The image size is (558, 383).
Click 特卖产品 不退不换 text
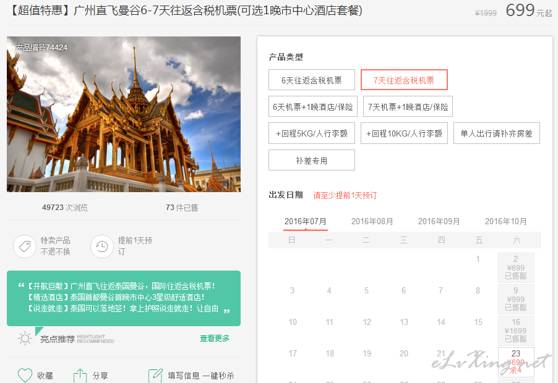tap(56, 246)
